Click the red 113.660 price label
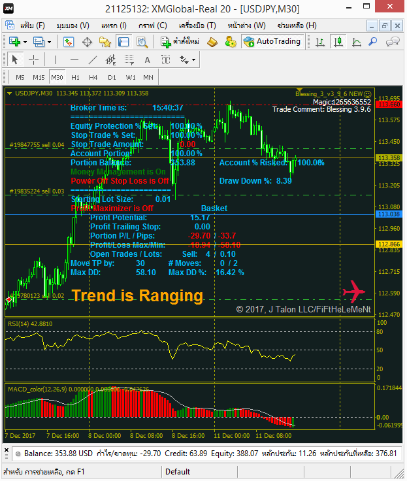This screenshot has height=481, width=407. [x=389, y=105]
